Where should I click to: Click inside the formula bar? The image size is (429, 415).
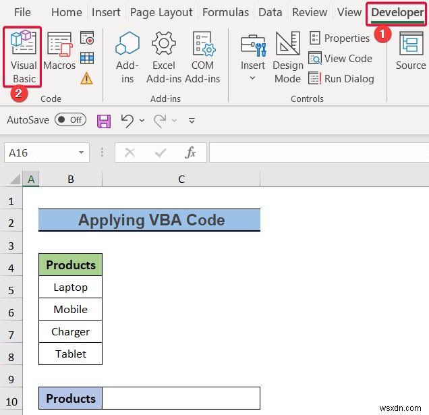tap(319, 153)
